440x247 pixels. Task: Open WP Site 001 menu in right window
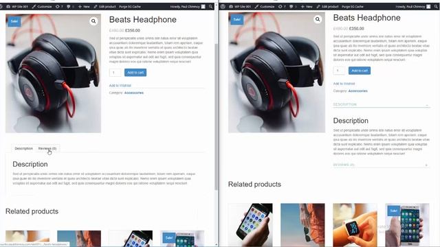pos(240,6)
